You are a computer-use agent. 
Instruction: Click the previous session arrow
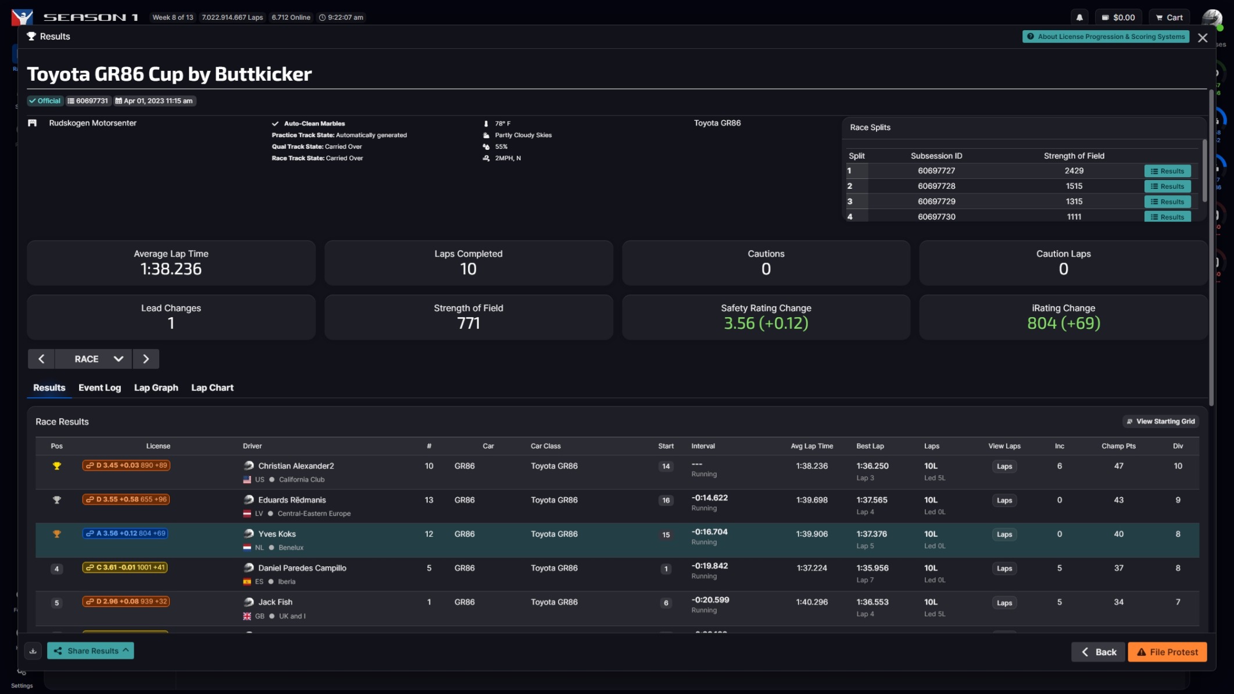coord(41,359)
